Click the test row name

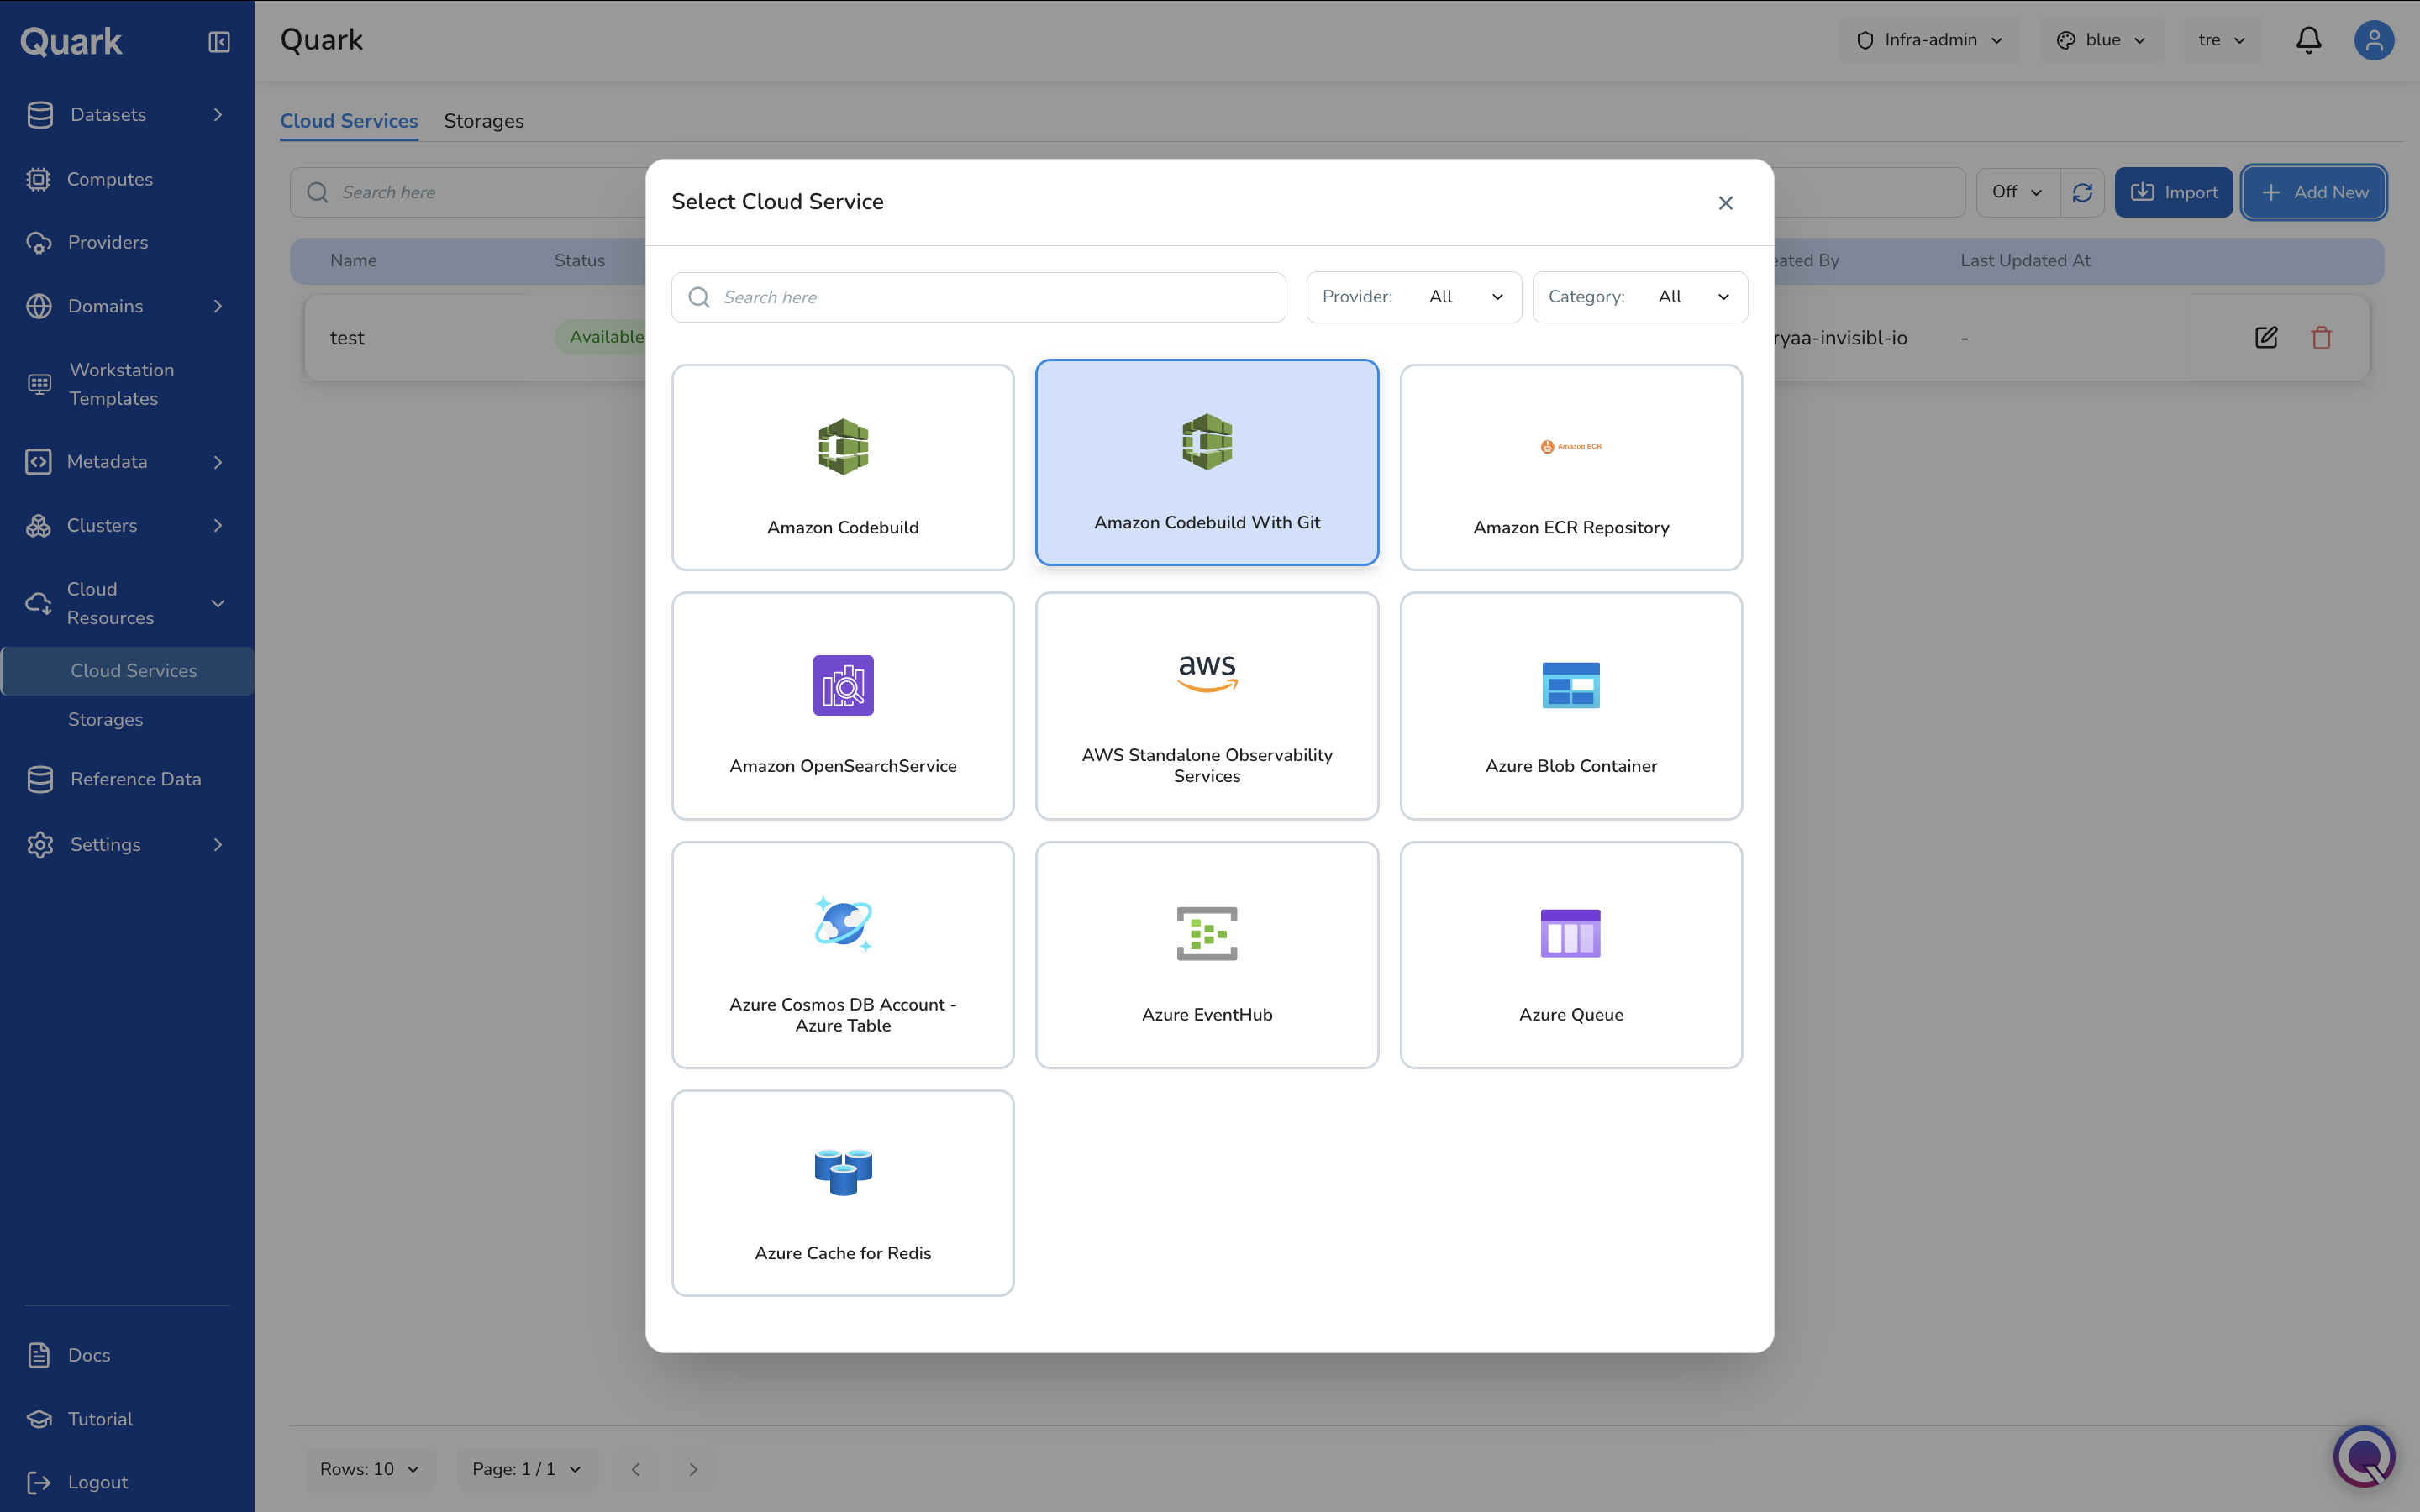(347, 338)
